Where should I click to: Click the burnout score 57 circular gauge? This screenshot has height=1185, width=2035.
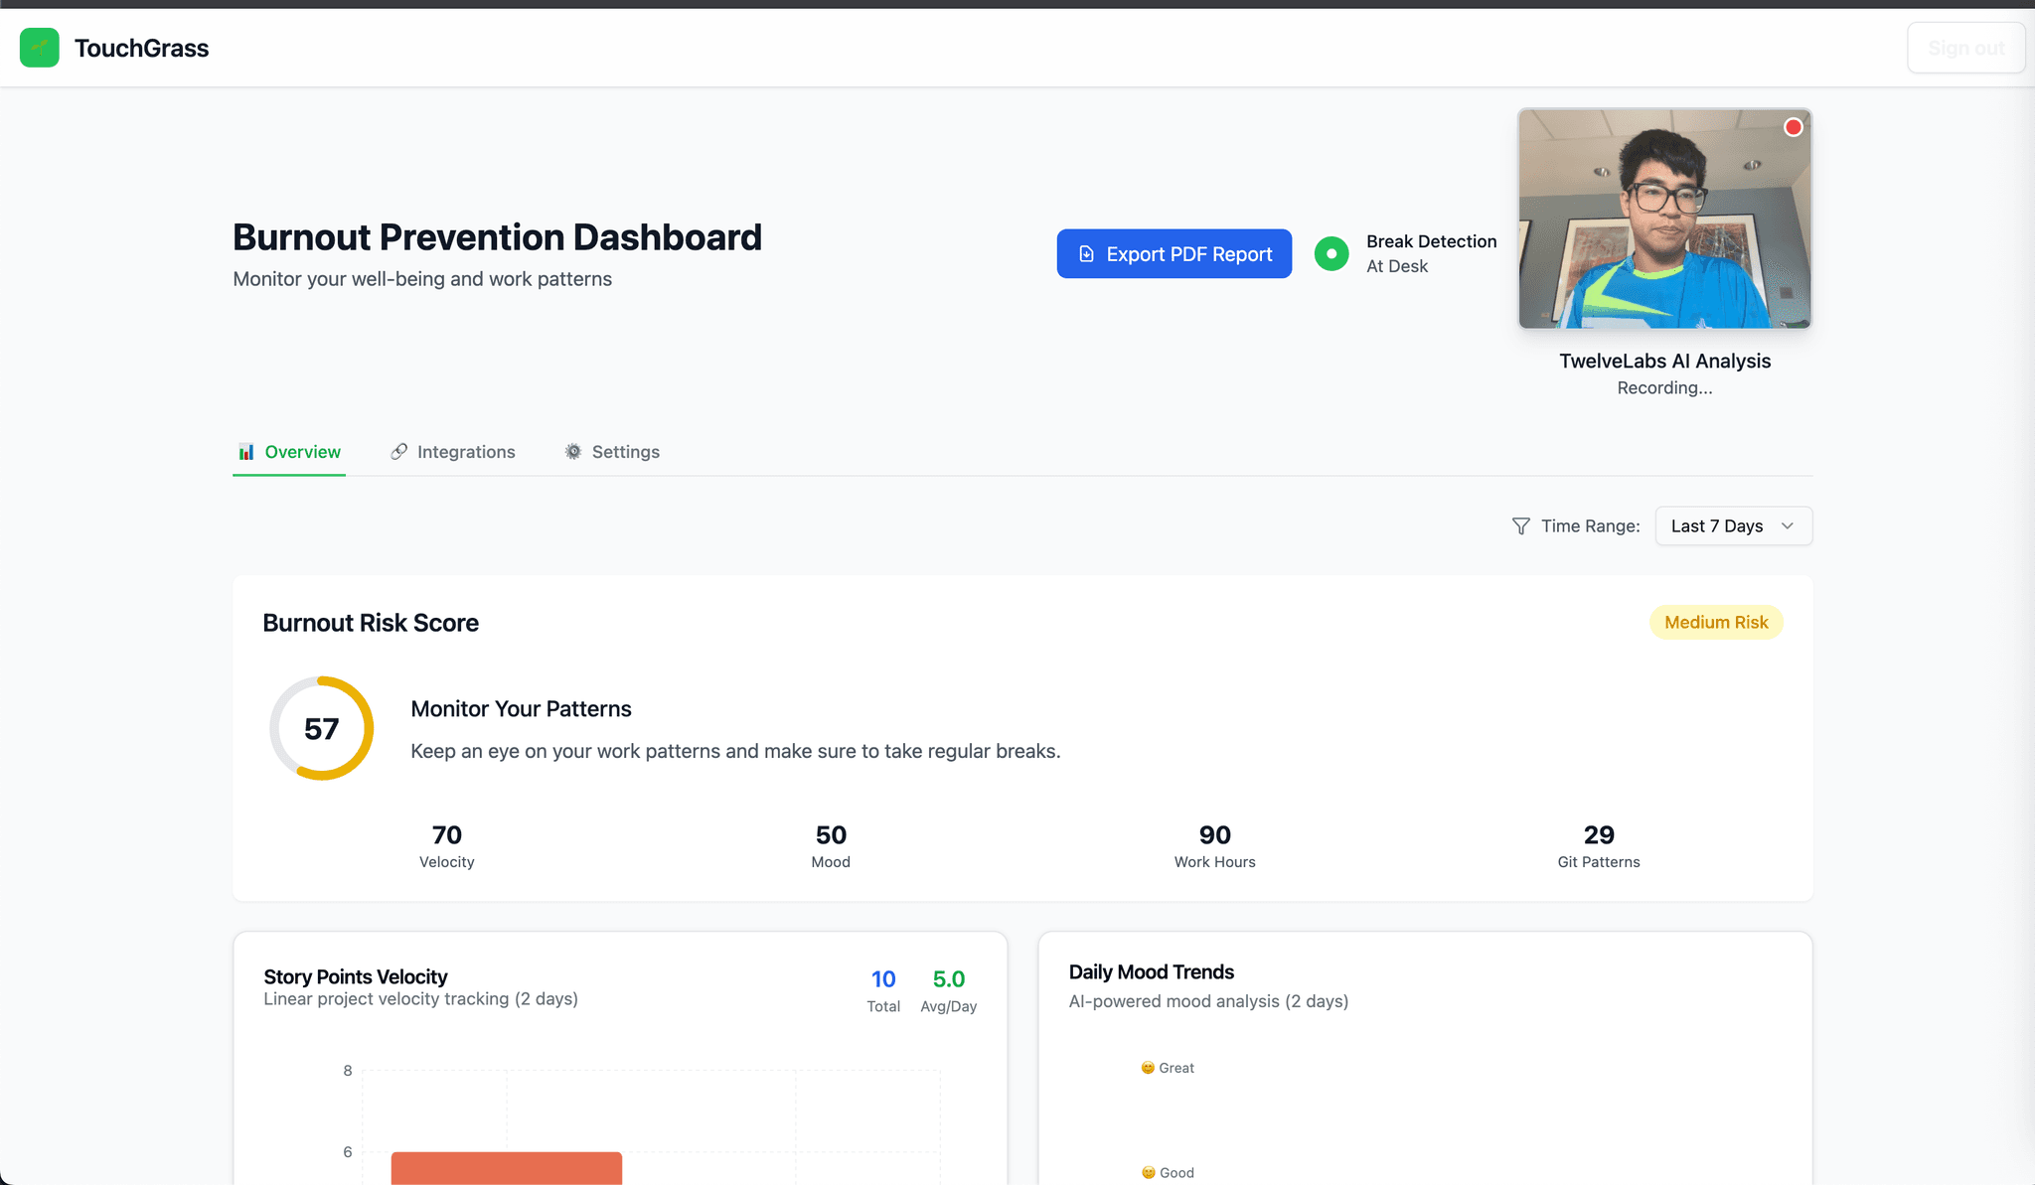(x=322, y=728)
